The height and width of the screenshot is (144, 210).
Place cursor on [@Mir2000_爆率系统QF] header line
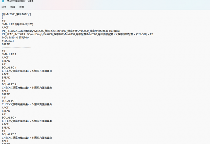(16, 14)
